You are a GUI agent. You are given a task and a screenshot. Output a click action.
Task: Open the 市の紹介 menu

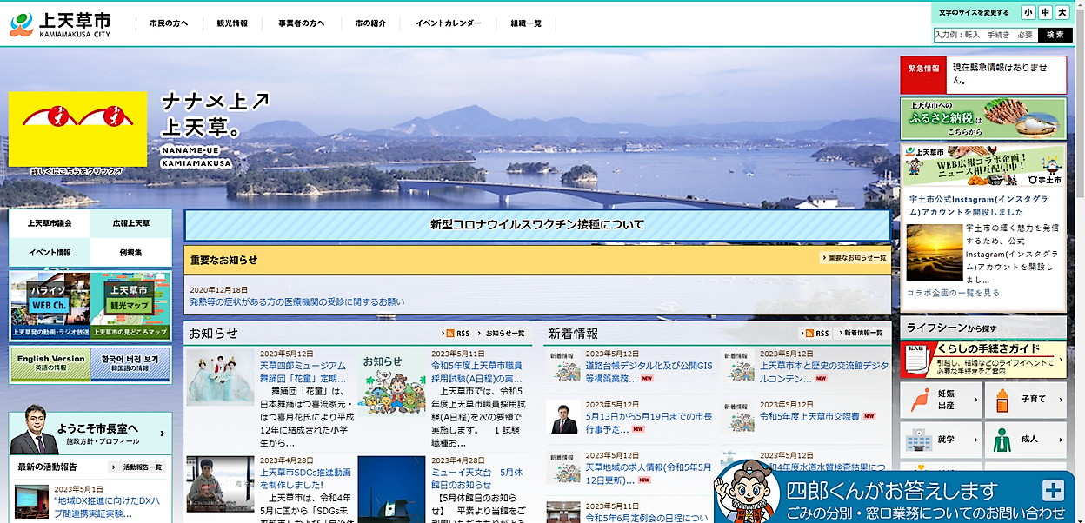click(370, 23)
